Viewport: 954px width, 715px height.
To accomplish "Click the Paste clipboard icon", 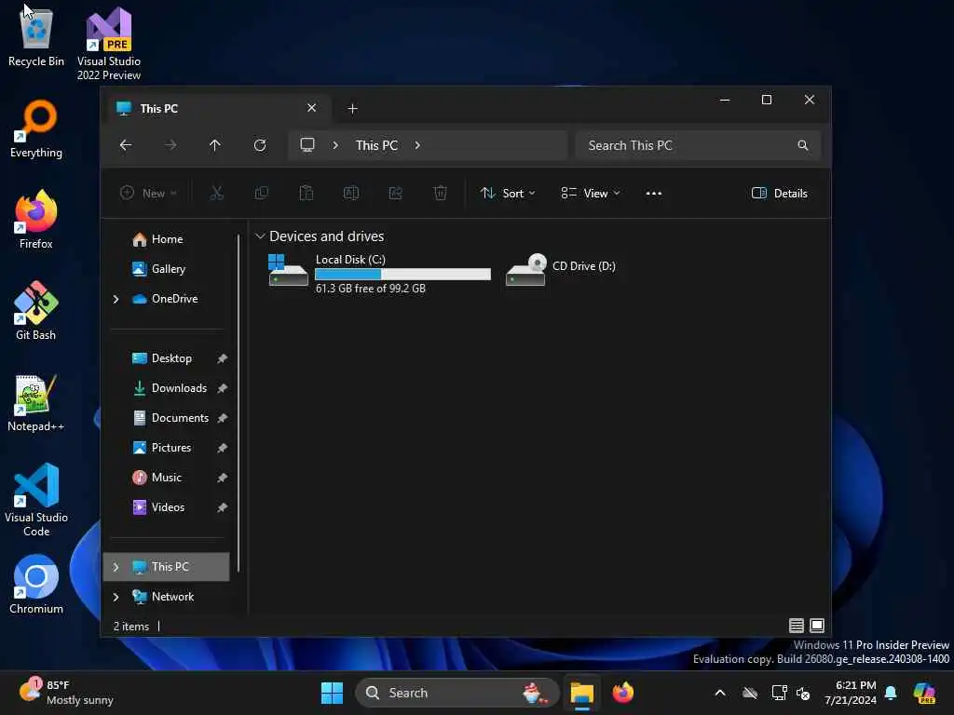I will [306, 194].
